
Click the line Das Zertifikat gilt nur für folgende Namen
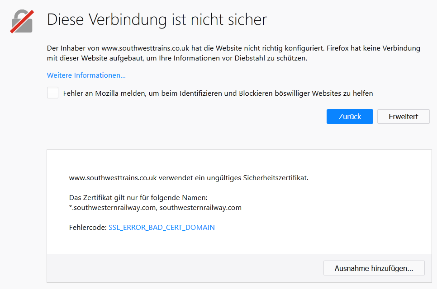pyautogui.click(x=138, y=198)
